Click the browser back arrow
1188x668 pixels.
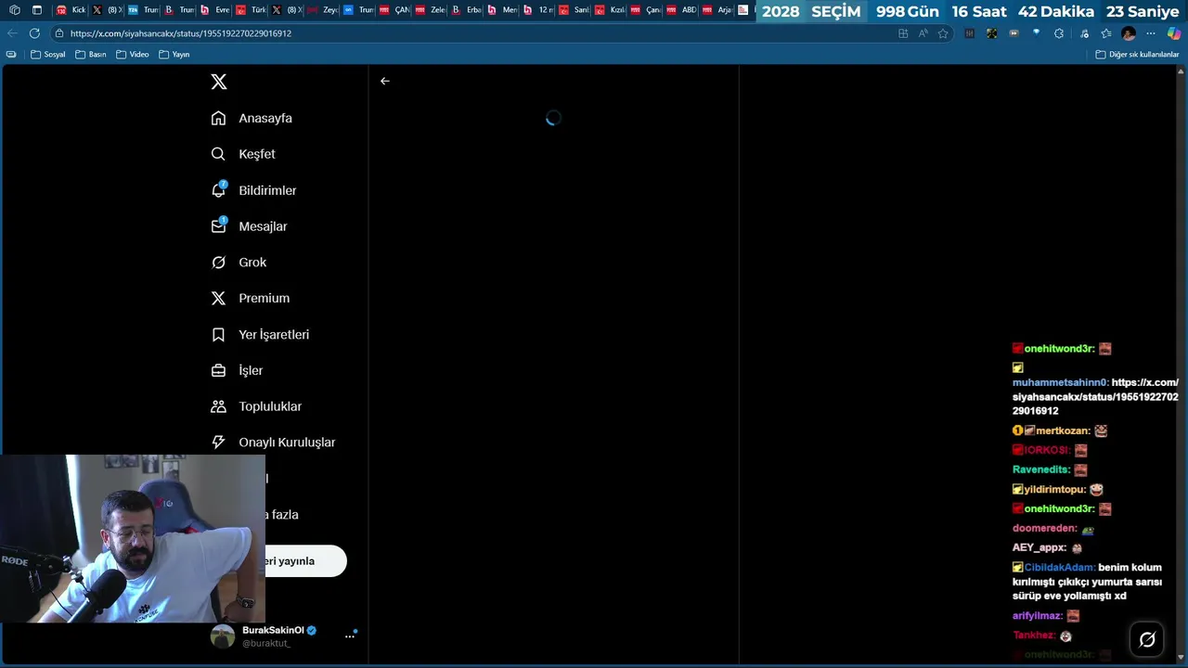click(x=12, y=32)
